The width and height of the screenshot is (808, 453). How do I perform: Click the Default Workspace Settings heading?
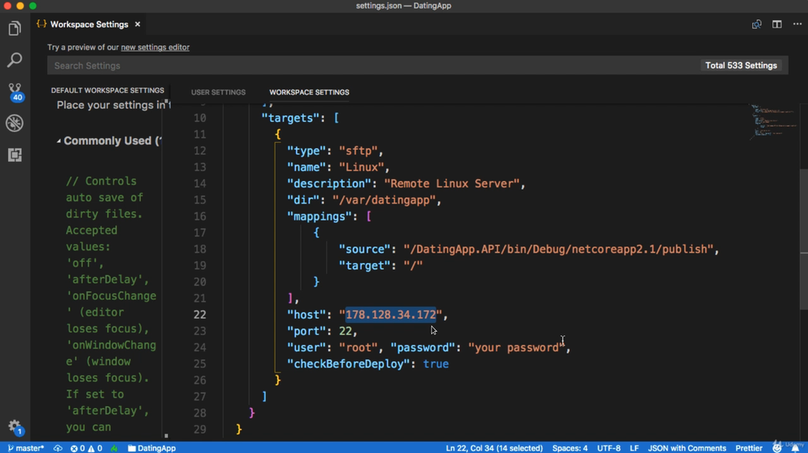107,90
